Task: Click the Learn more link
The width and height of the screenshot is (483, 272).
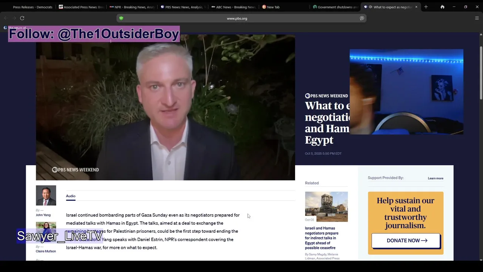Action: [435, 178]
